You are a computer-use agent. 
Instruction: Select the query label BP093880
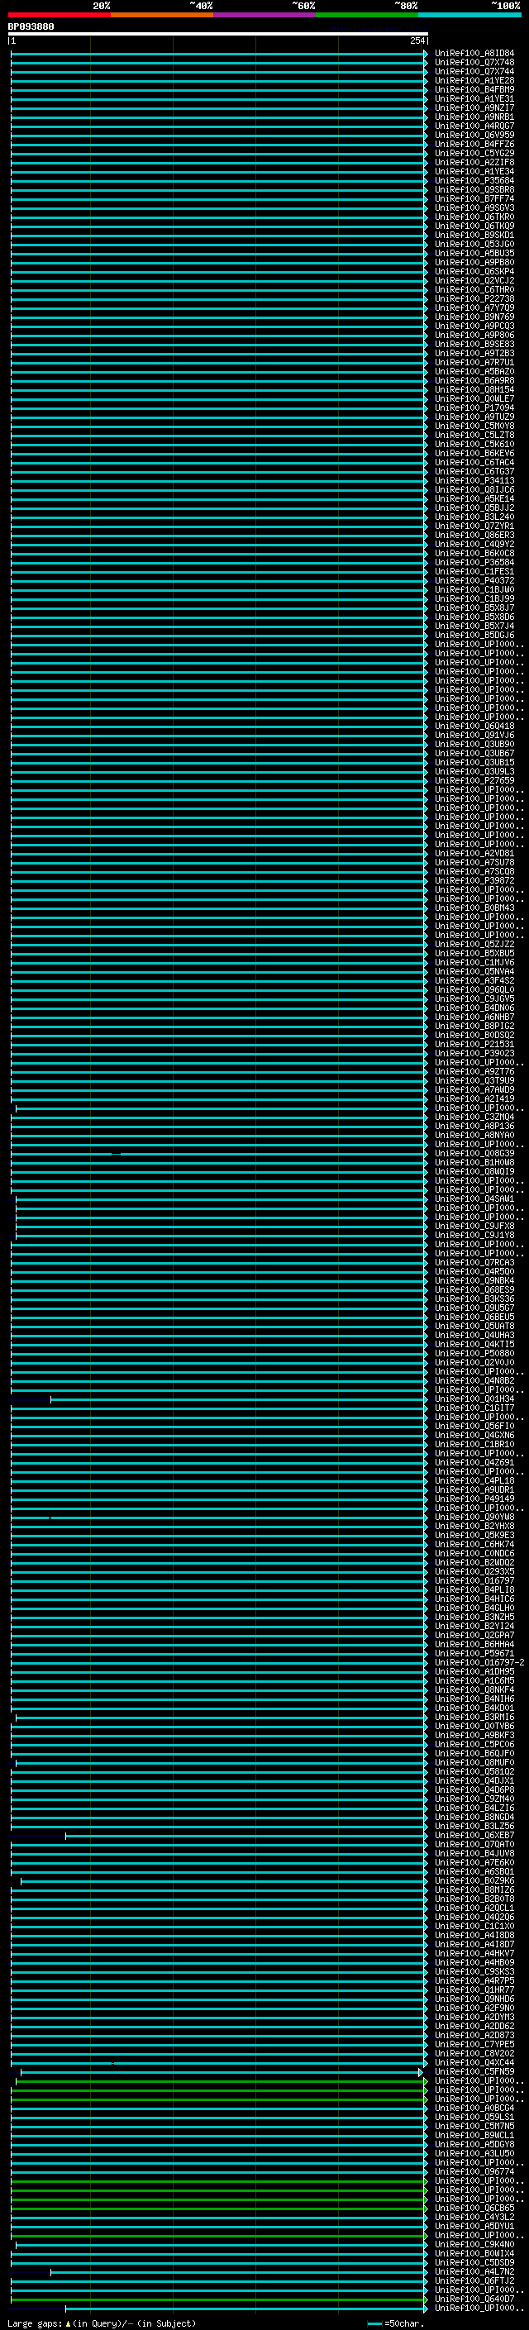click(x=31, y=26)
